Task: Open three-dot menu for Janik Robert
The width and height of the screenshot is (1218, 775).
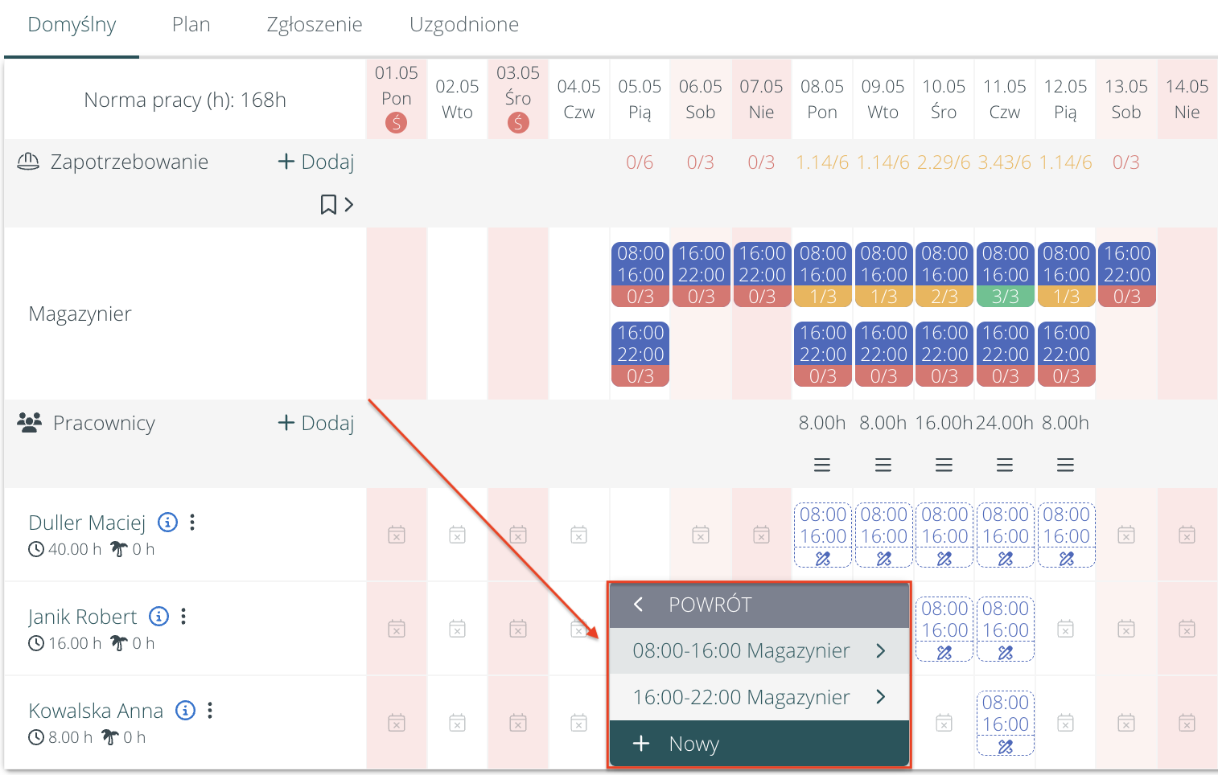Action: click(184, 617)
